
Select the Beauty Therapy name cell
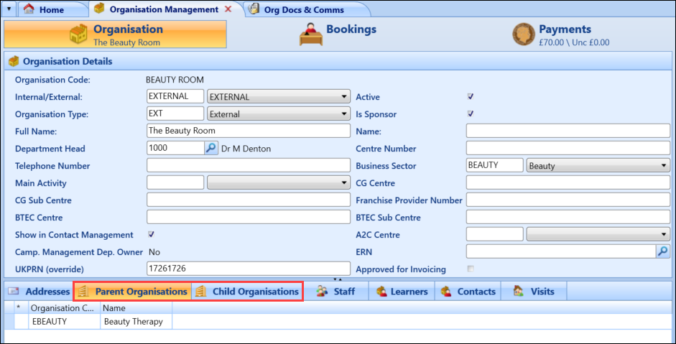point(136,322)
